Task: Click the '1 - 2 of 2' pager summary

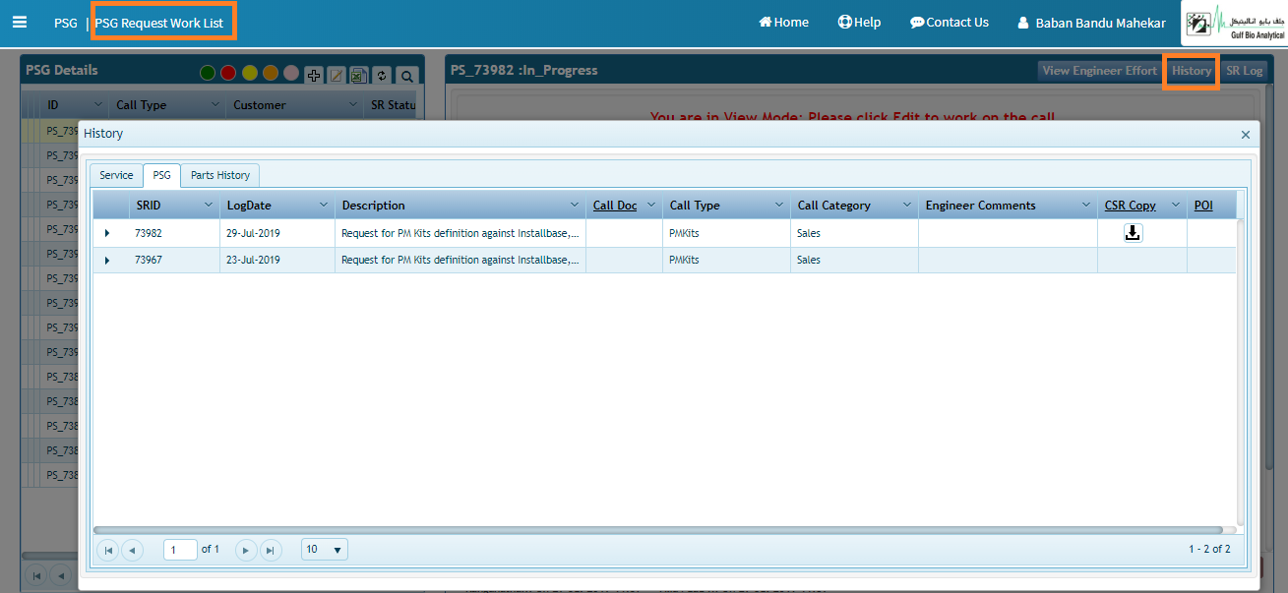Action: coord(1209,549)
